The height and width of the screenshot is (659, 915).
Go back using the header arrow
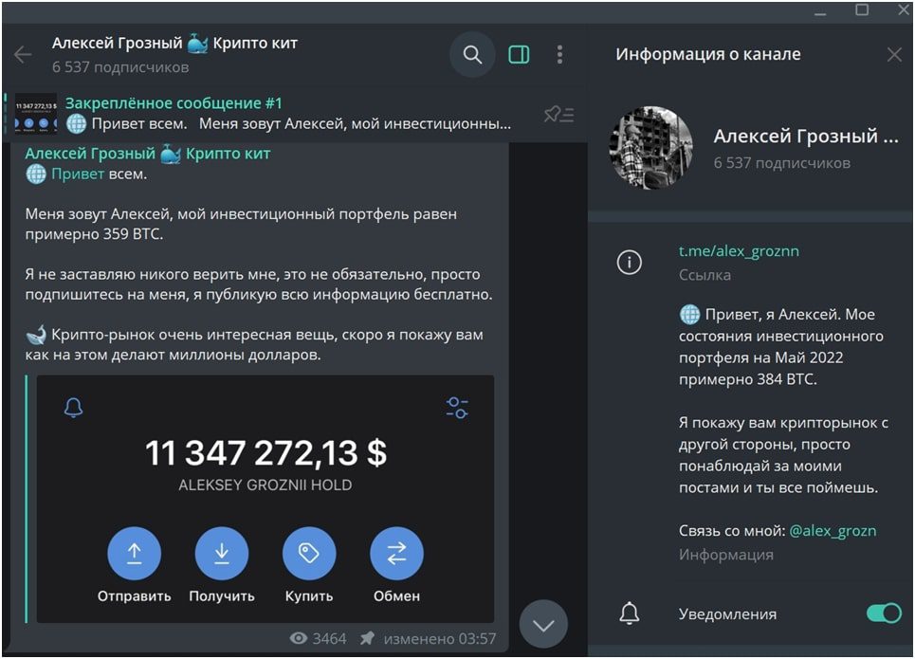[x=23, y=55]
